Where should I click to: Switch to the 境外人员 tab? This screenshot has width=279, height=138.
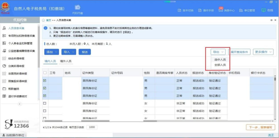click(x=66, y=61)
